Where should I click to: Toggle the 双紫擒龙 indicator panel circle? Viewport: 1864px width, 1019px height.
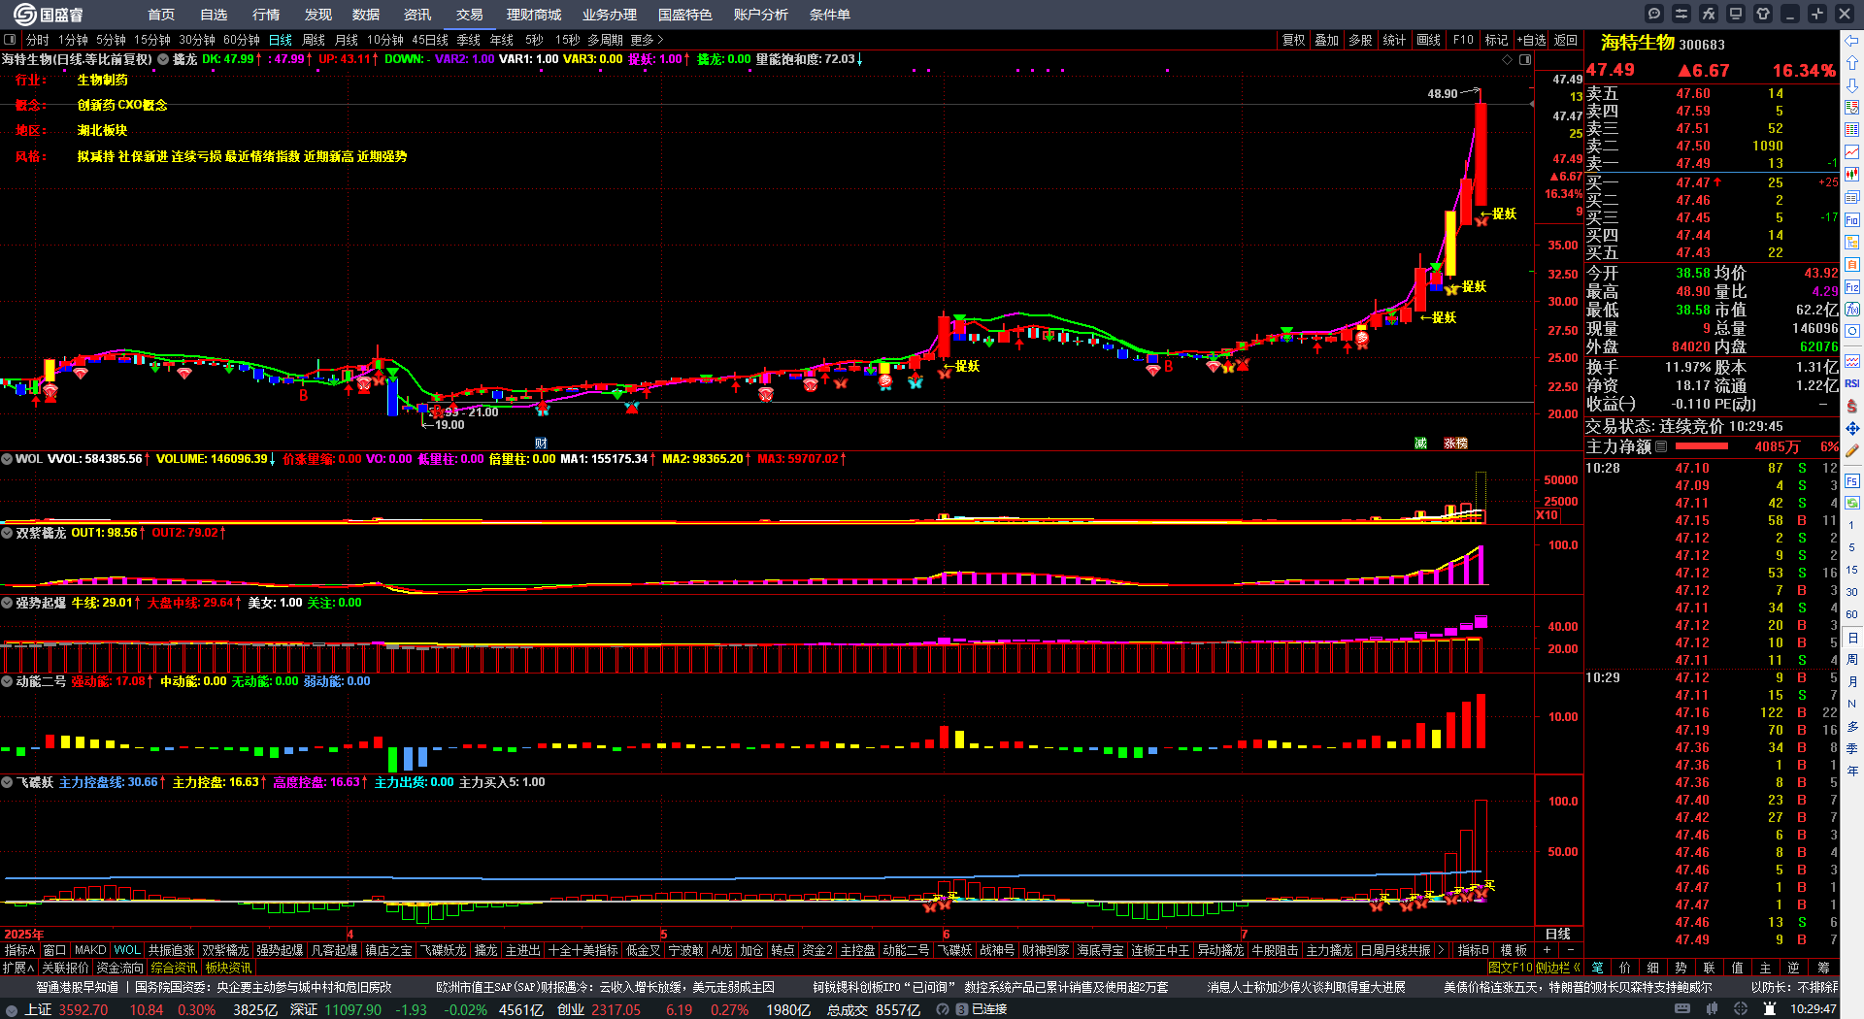pyautogui.click(x=7, y=533)
